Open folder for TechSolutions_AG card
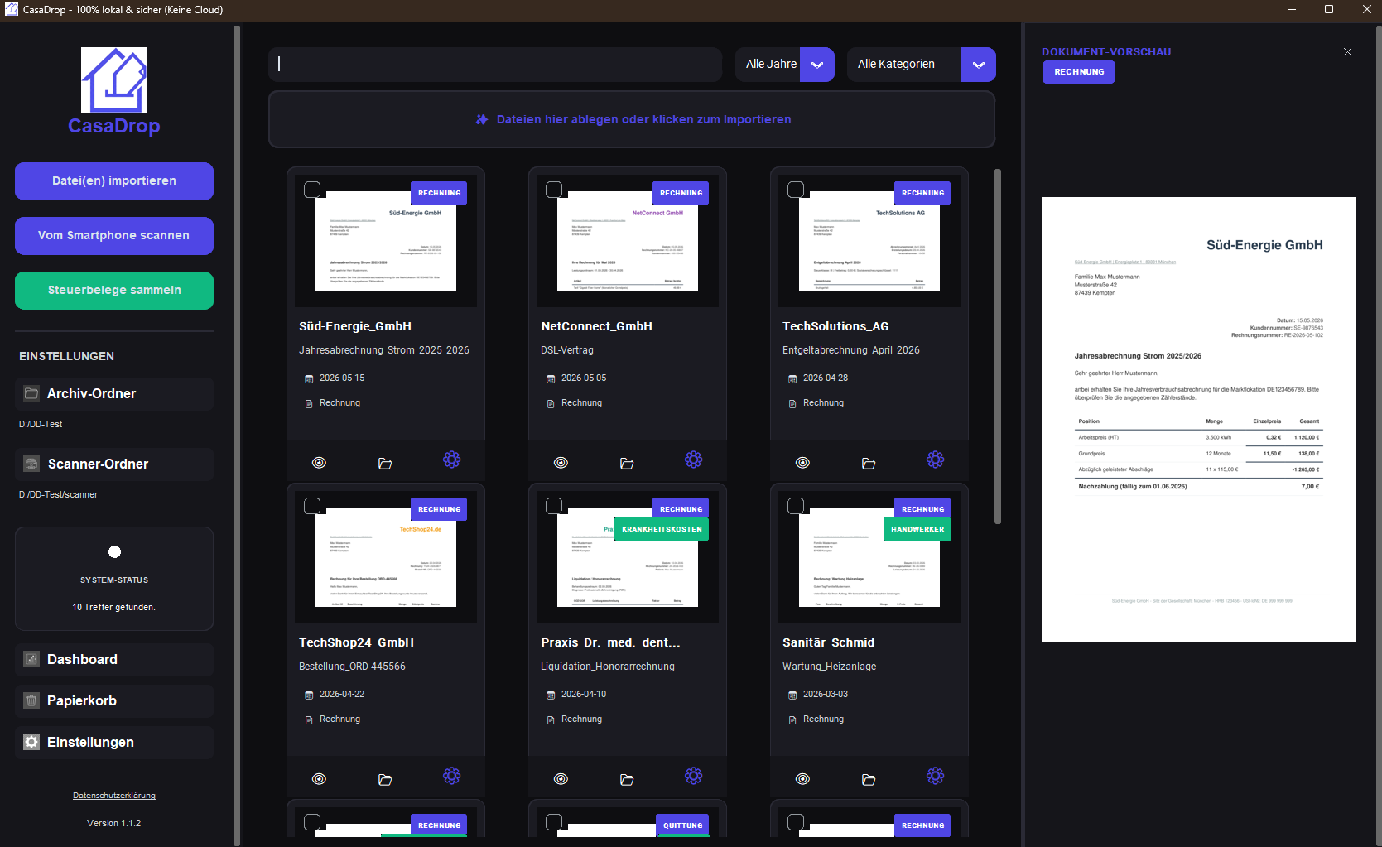Screen dimensions: 1382x847 [x=869, y=463]
